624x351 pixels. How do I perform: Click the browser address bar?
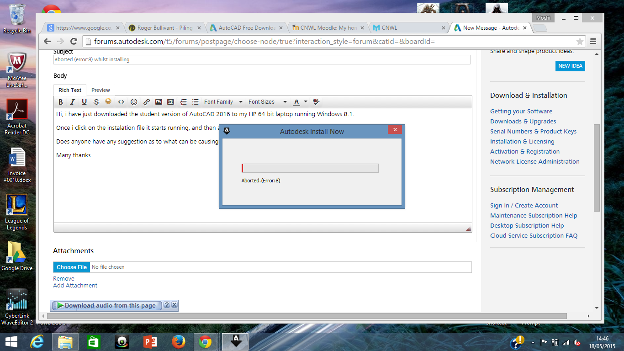coord(333,42)
